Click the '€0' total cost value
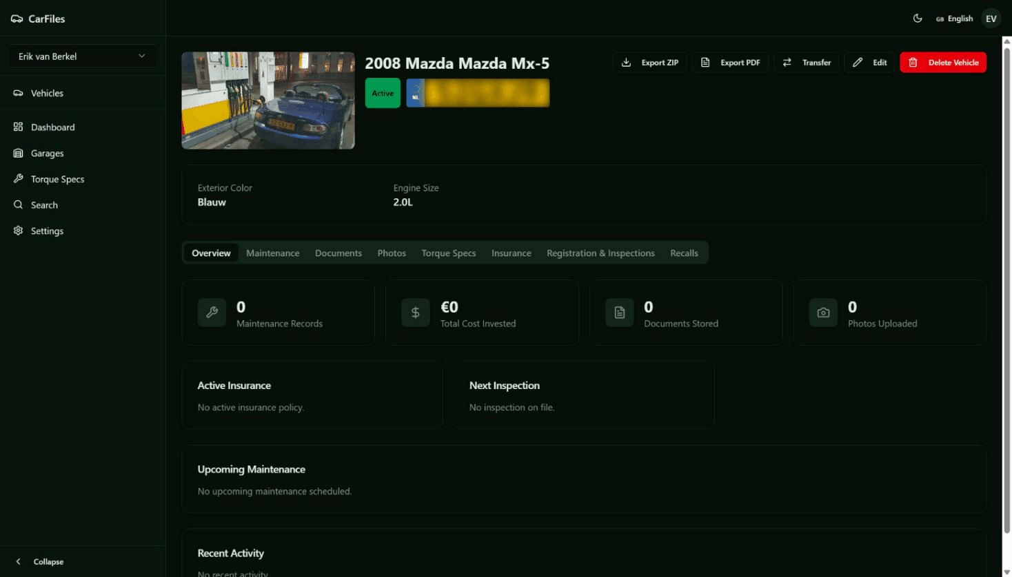 [x=449, y=307]
